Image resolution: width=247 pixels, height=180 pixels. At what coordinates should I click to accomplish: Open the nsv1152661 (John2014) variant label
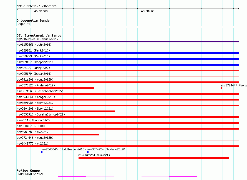34,45
